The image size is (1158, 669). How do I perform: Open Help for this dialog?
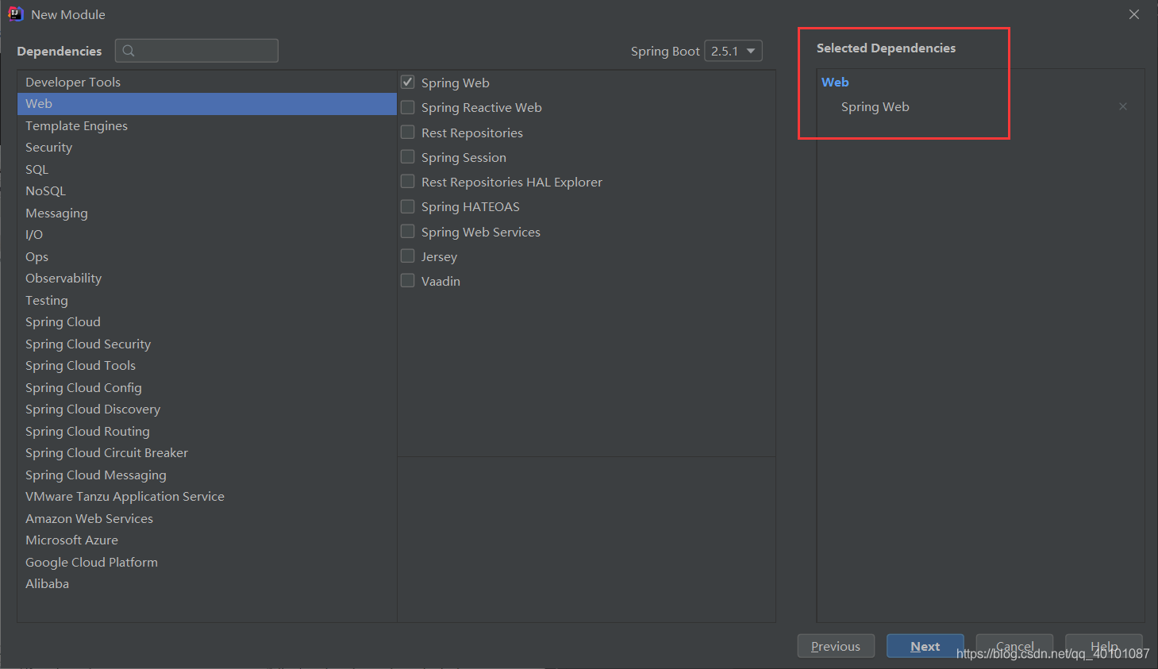click(1104, 646)
